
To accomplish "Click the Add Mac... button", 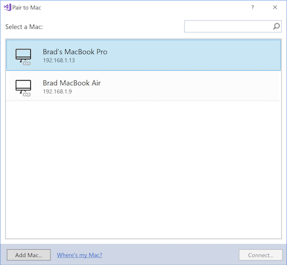I will click(x=29, y=255).
